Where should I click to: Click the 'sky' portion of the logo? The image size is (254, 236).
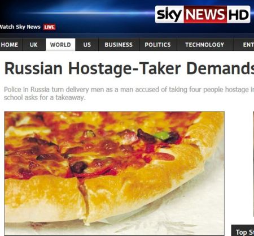(x=169, y=14)
